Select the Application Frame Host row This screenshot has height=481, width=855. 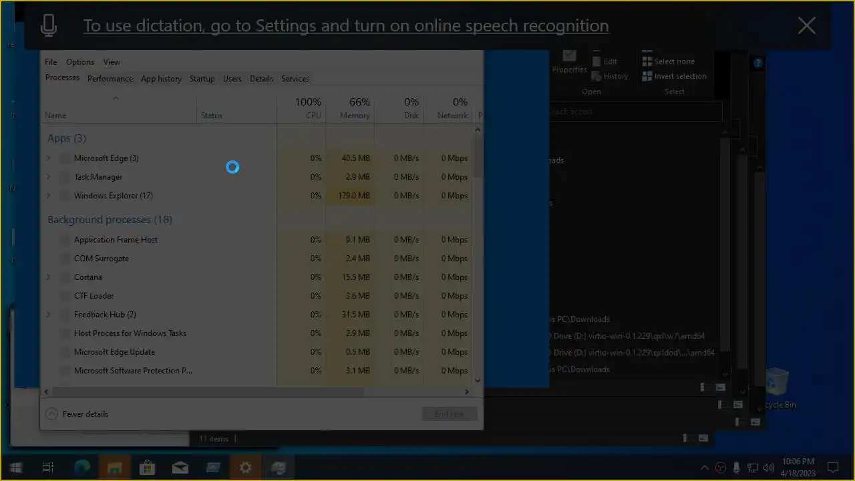pyautogui.click(x=257, y=240)
